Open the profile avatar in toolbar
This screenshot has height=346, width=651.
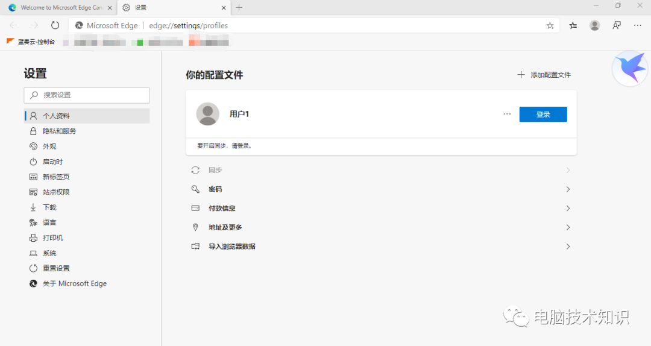(594, 26)
